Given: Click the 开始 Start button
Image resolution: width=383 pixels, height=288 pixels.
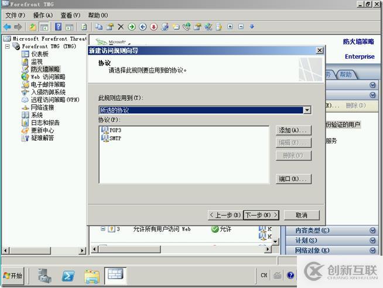Looking at the screenshot, I should 13,276.
